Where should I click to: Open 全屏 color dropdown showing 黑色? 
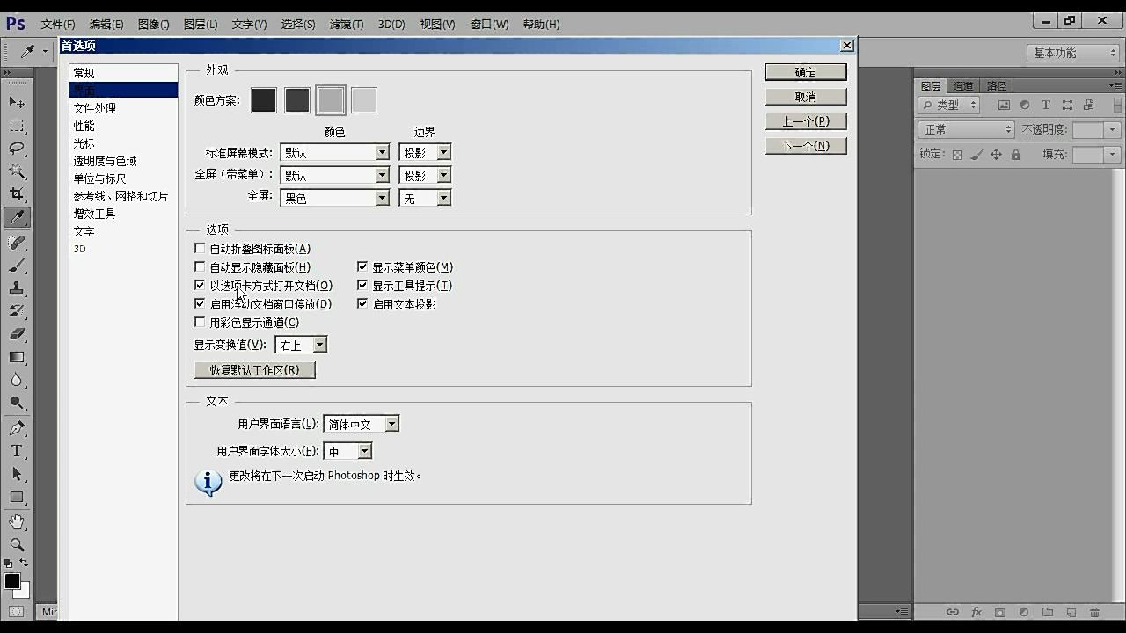click(334, 198)
